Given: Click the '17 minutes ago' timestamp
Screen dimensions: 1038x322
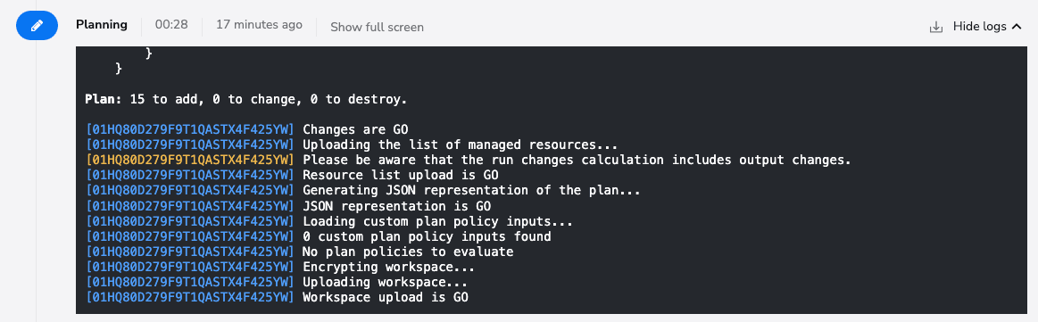Looking at the screenshot, I should tap(260, 25).
